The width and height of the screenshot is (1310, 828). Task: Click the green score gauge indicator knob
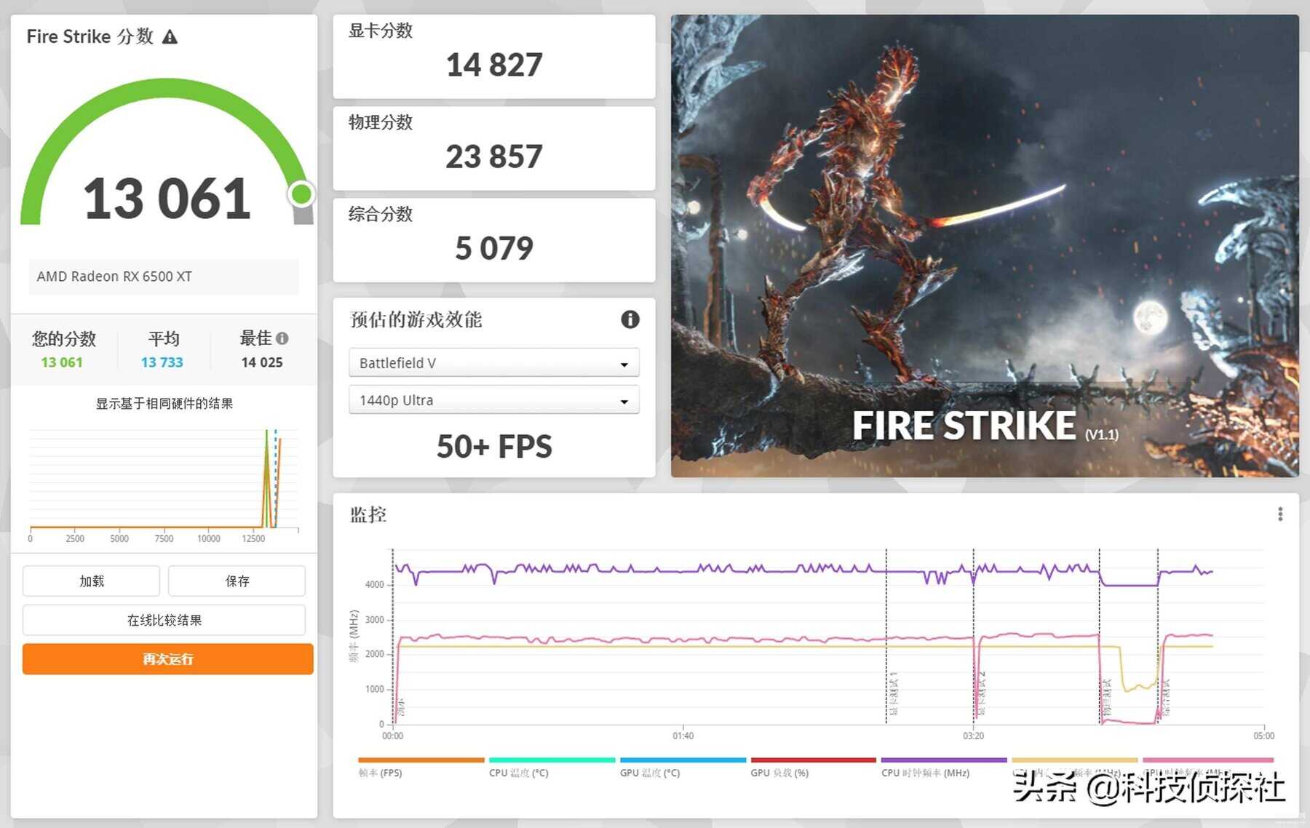tap(301, 194)
